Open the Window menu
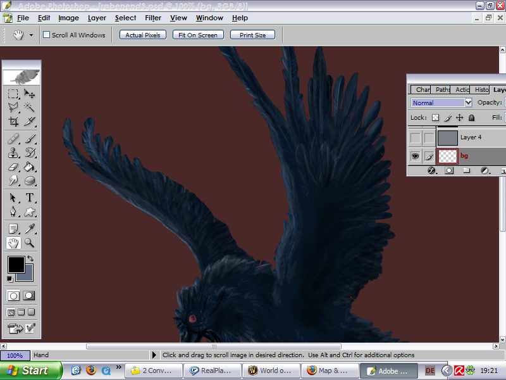The width and height of the screenshot is (506, 380). tap(209, 18)
